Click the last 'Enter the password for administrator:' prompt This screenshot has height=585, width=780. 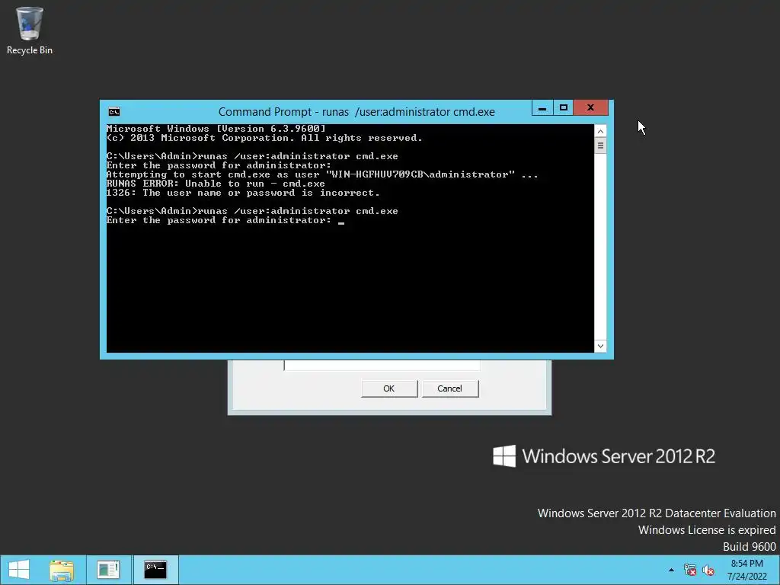click(x=219, y=220)
